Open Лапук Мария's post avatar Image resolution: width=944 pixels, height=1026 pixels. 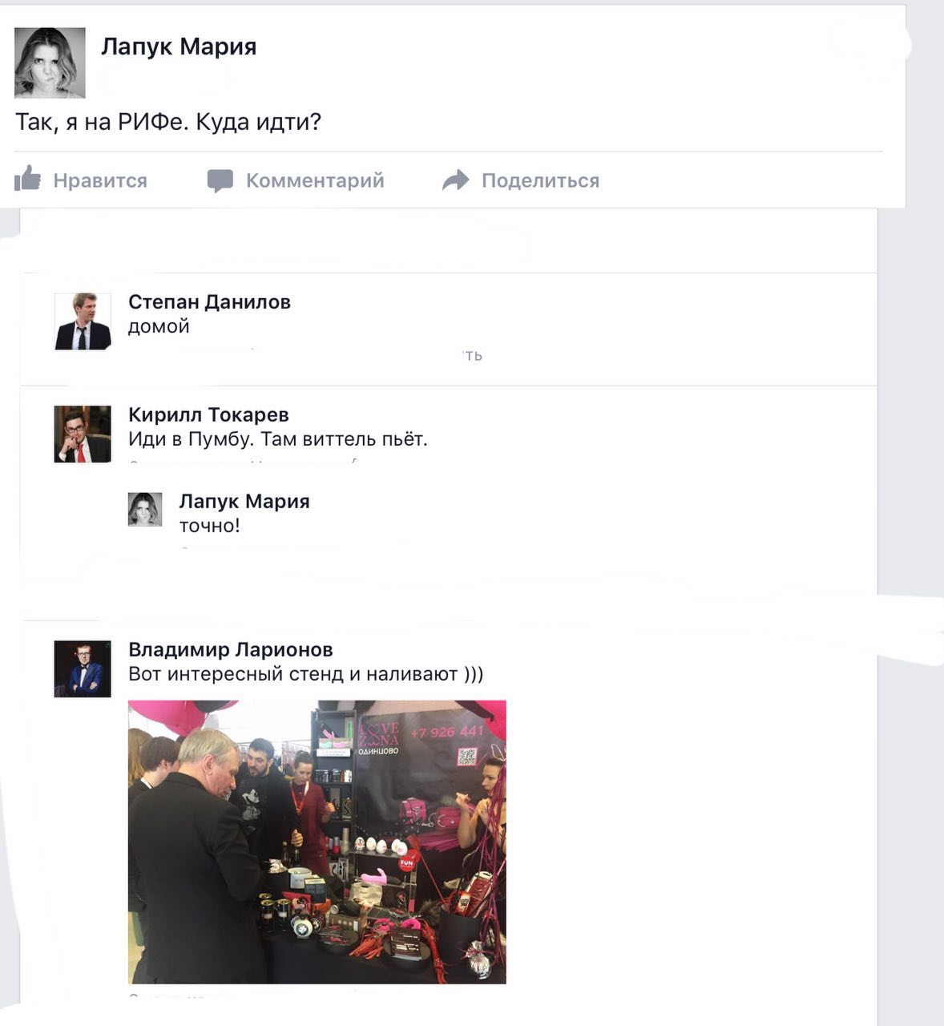[50, 63]
